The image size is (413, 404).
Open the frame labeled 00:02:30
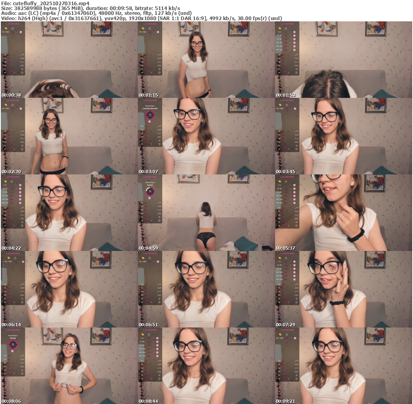click(69, 136)
